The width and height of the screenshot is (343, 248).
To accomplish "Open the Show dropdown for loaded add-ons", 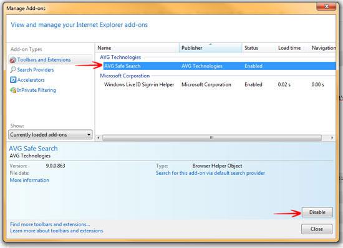I will coord(51,134).
